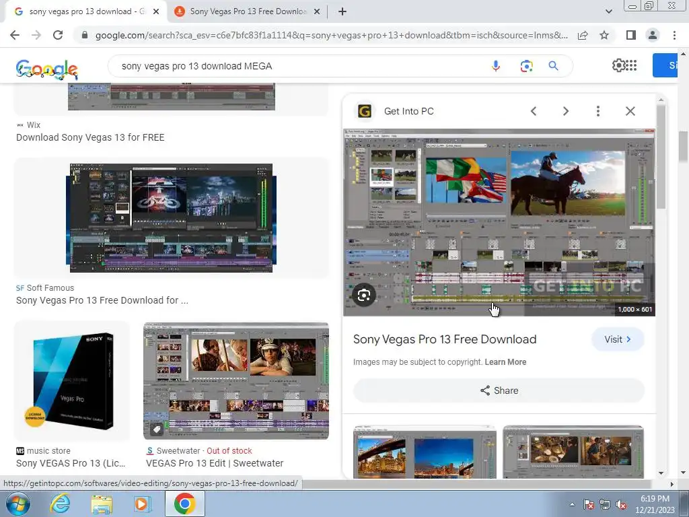Click the search query input field
This screenshot has height=517, width=689.
tap(299, 66)
